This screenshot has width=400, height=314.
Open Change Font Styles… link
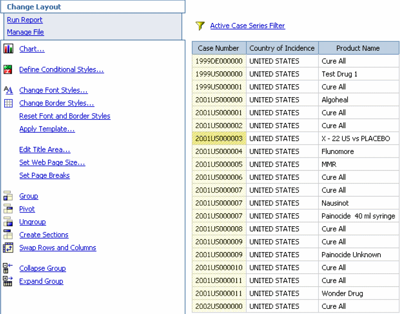pos(53,90)
